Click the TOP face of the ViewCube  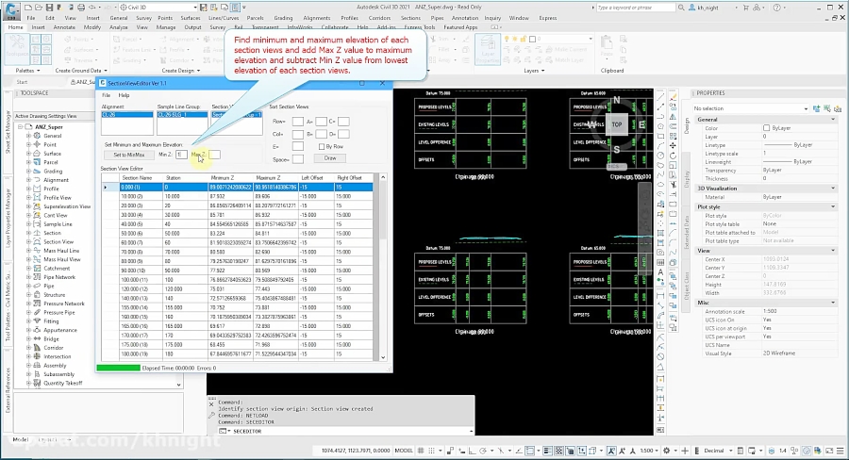point(617,124)
